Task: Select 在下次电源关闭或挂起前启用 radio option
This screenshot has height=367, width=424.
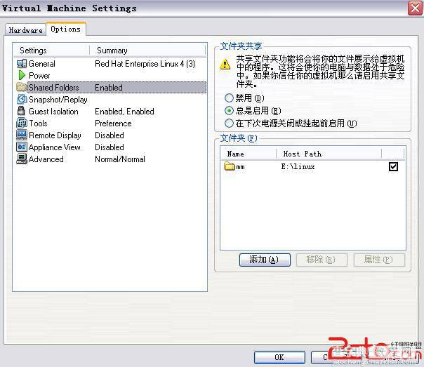Action: (x=229, y=124)
